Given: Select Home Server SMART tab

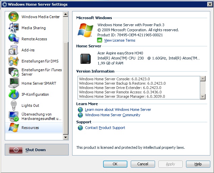Looking at the screenshot, I should point(34,83).
